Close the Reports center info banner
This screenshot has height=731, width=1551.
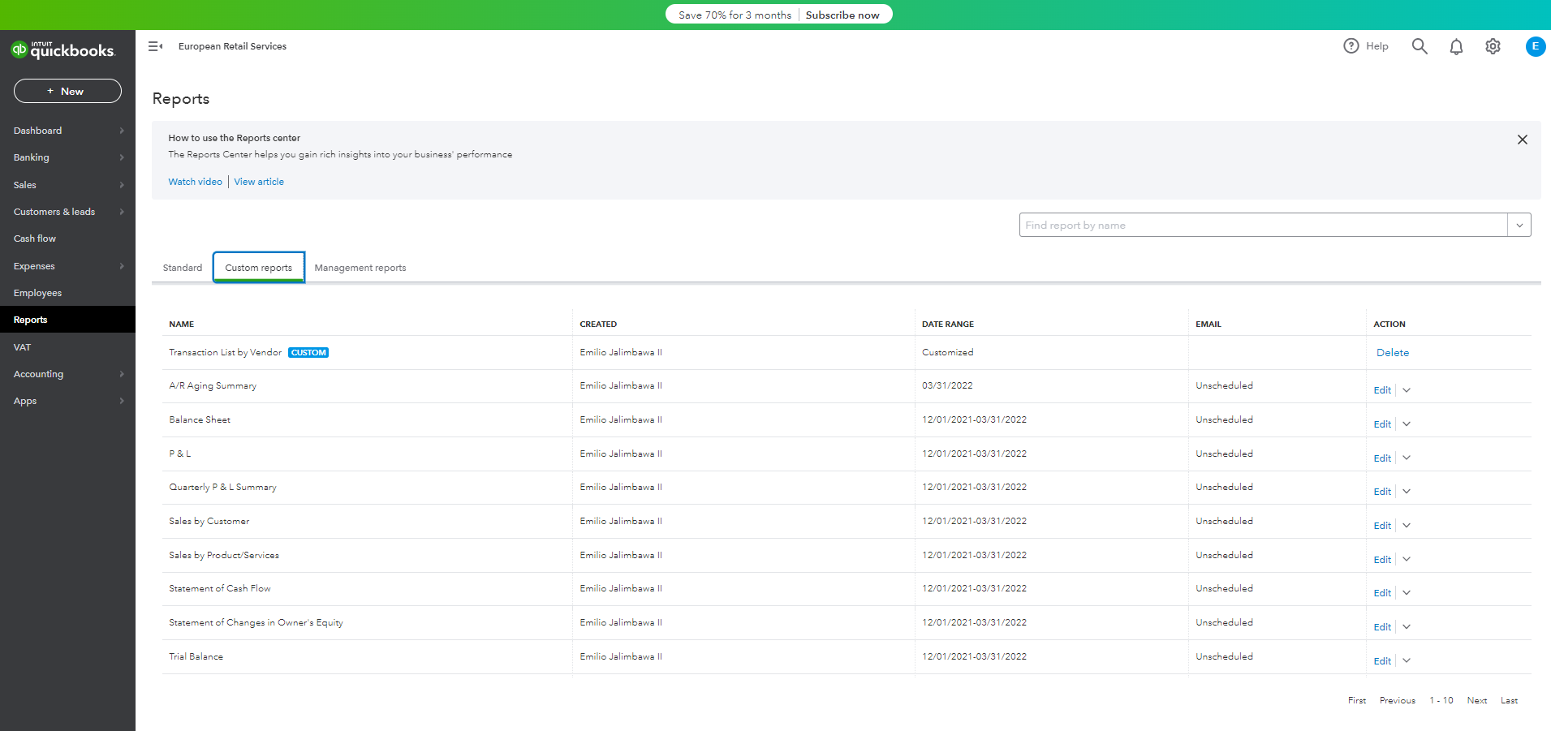(x=1523, y=140)
